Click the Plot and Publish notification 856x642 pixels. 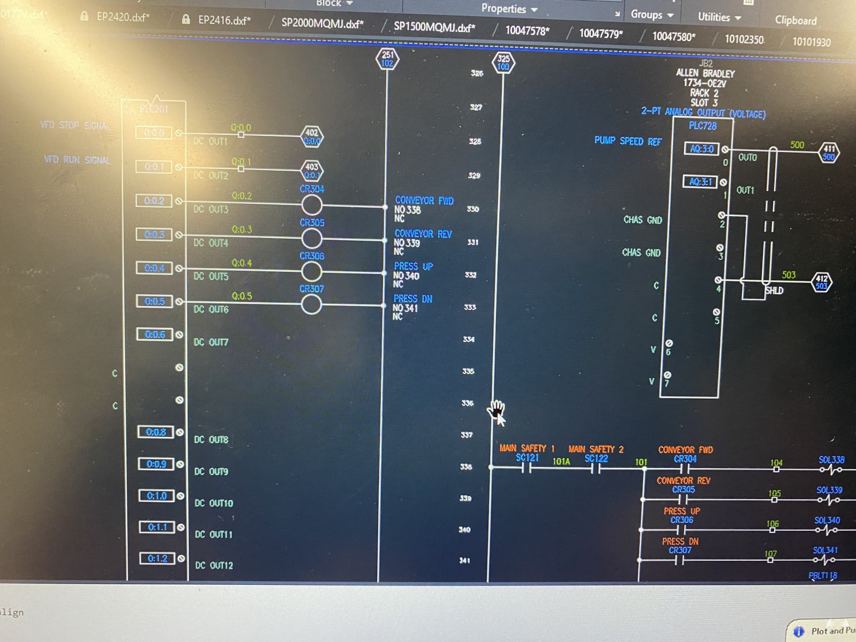(x=824, y=631)
